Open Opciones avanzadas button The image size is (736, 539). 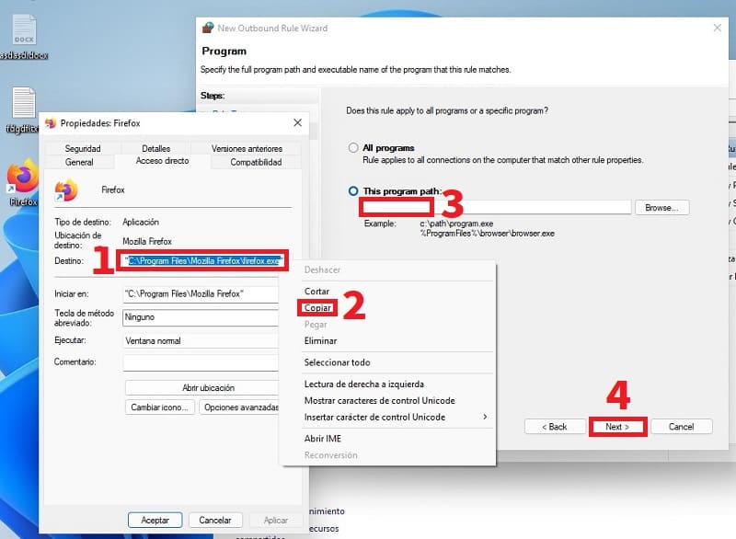tap(241, 407)
